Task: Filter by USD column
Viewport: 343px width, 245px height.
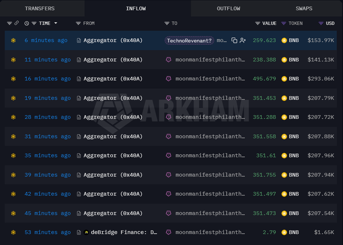Action: click(x=321, y=23)
